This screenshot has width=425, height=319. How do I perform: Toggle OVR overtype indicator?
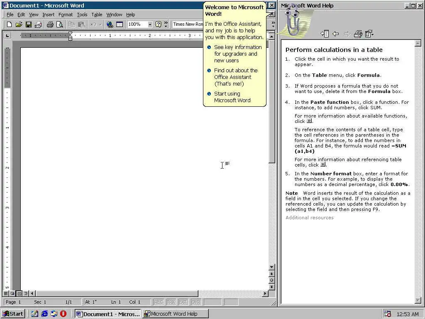195,302
